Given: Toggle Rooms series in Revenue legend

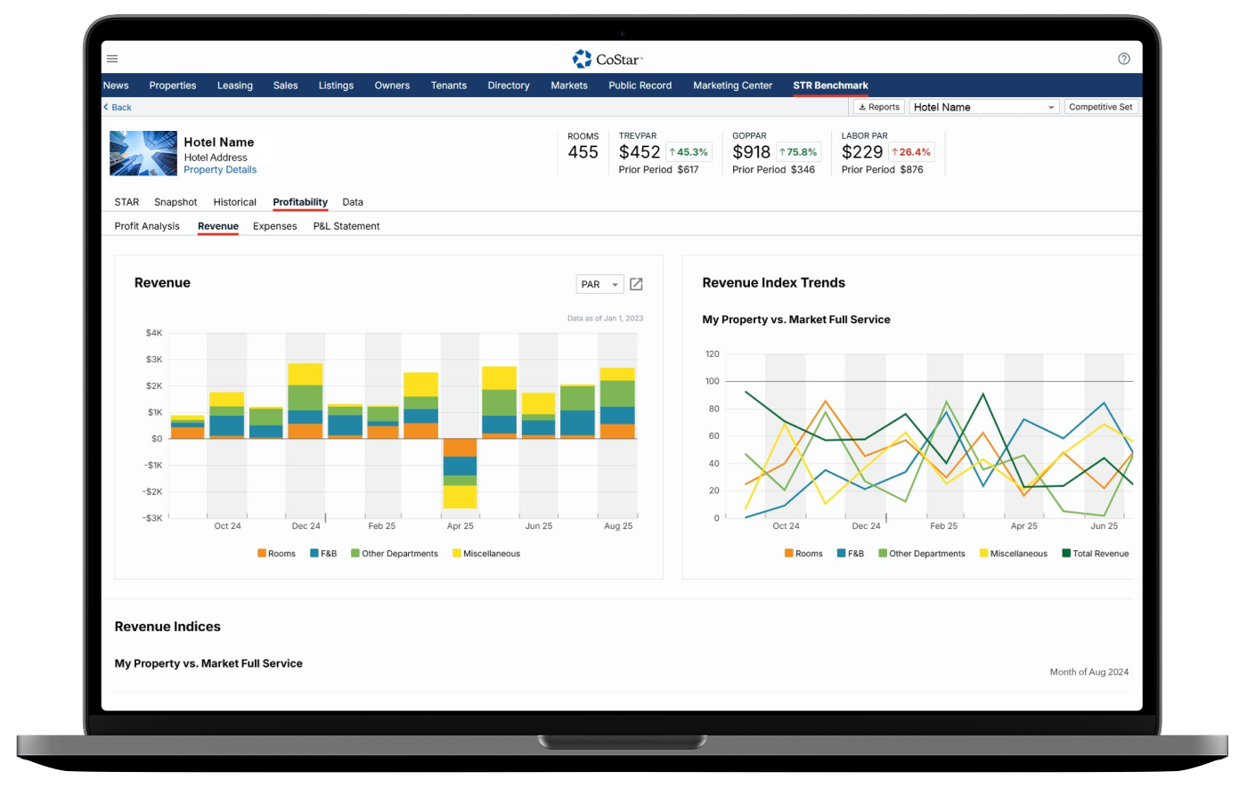Looking at the screenshot, I should tap(275, 554).
